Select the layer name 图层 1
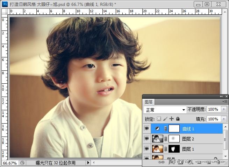 tap(188, 149)
